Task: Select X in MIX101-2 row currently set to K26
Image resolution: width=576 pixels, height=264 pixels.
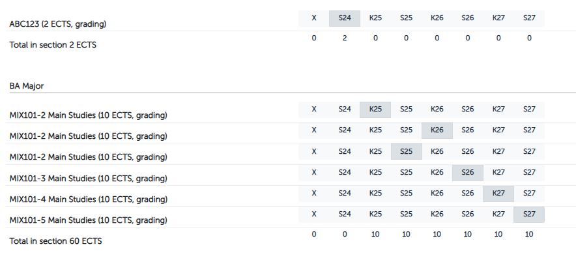Action: click(314, 130)
